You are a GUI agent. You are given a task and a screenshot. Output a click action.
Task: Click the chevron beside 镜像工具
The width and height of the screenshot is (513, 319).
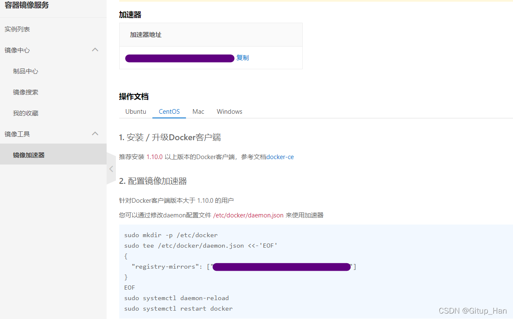click(95, 134)
